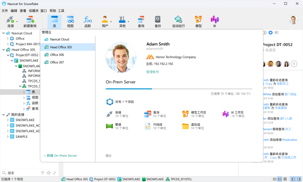Click the user avatar in the toolbar
Image resolution: width=303 pixels, height=182 pixels.
pos(293,20)
